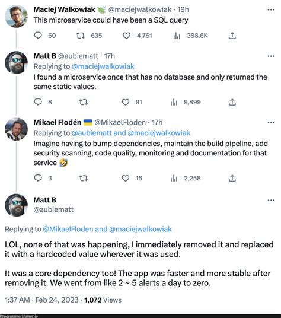
Task: View analytics for tweet with 9,899 views
Action: tap(174, 102)
